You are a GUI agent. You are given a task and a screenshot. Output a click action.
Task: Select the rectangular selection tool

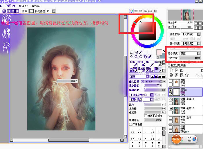pyautogui.click(x=132, y=52)
